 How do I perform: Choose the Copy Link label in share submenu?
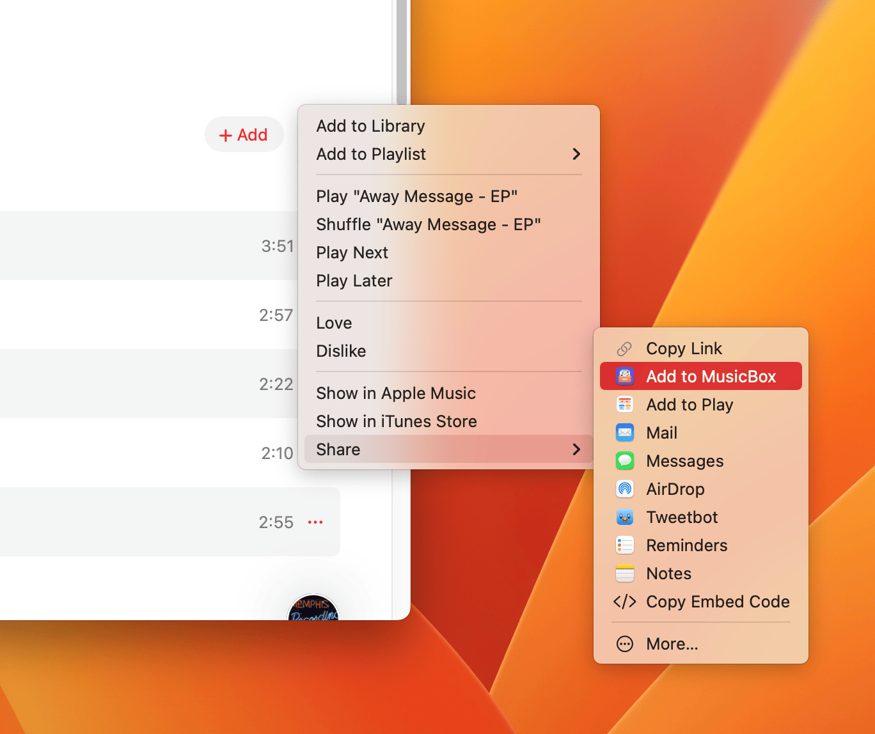[x=684, y=348]
